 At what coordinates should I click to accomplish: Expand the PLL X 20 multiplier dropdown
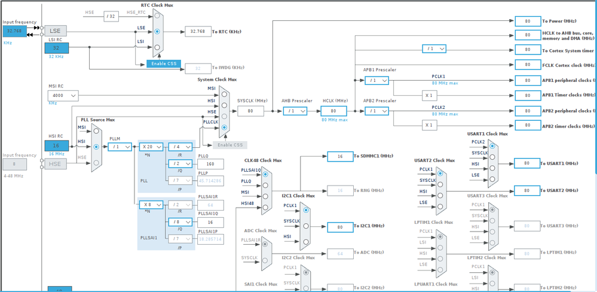(151, 147)
